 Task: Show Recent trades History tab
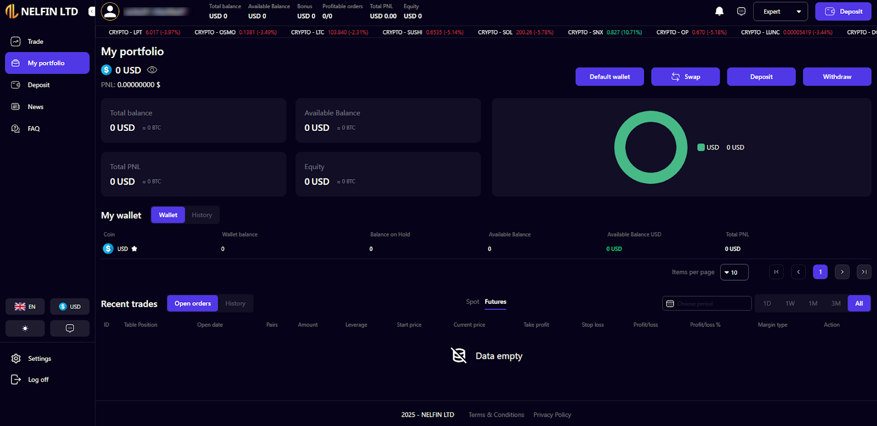pos(235,303)
